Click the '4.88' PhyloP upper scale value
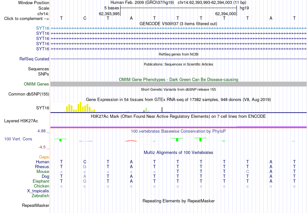This screenshot has width=307, height=213. (x=41, y=131)
